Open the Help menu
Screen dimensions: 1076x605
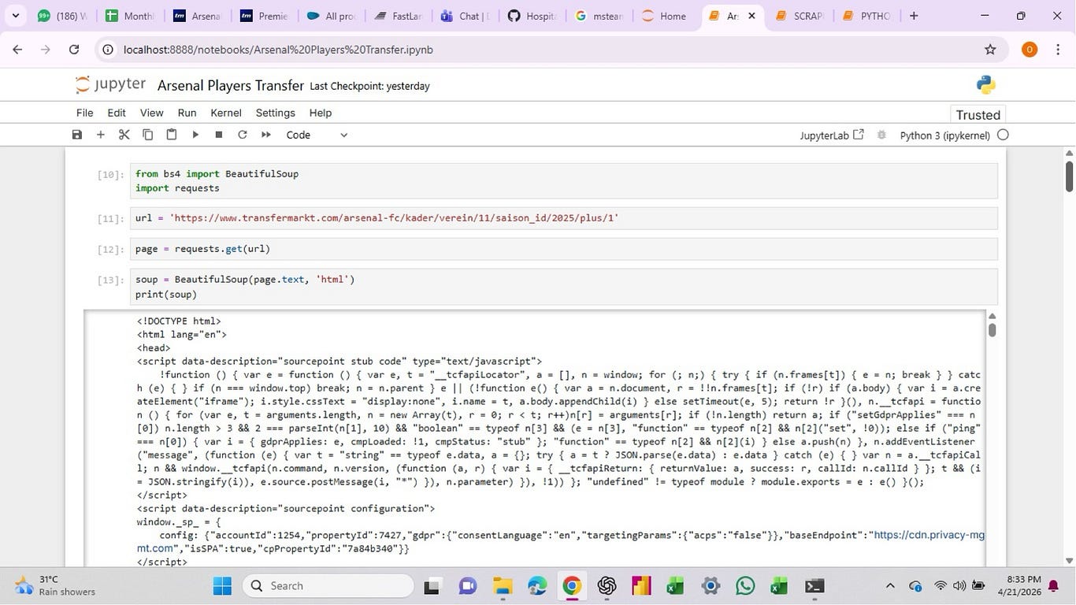point(320,113)
